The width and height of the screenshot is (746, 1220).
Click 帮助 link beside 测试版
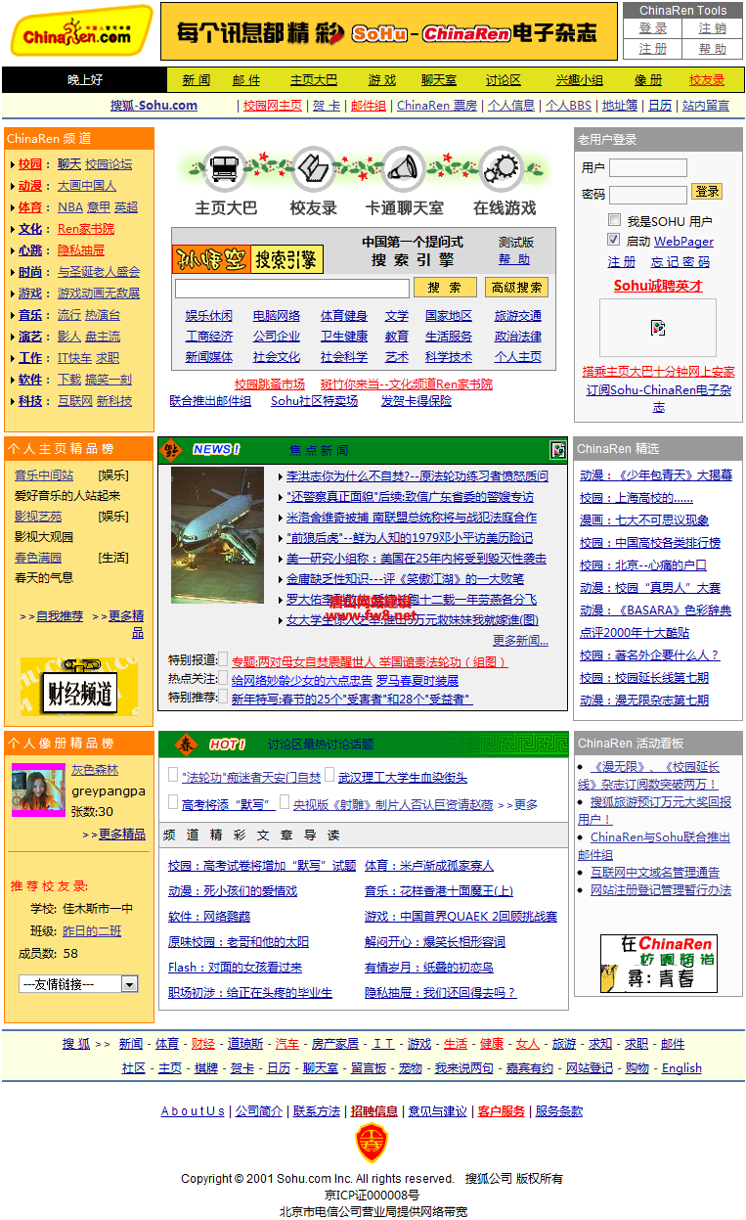514,260
